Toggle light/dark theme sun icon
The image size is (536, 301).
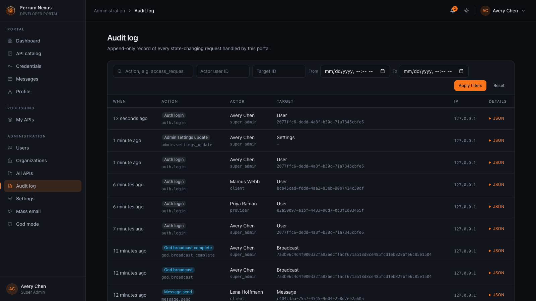(466, 11)
